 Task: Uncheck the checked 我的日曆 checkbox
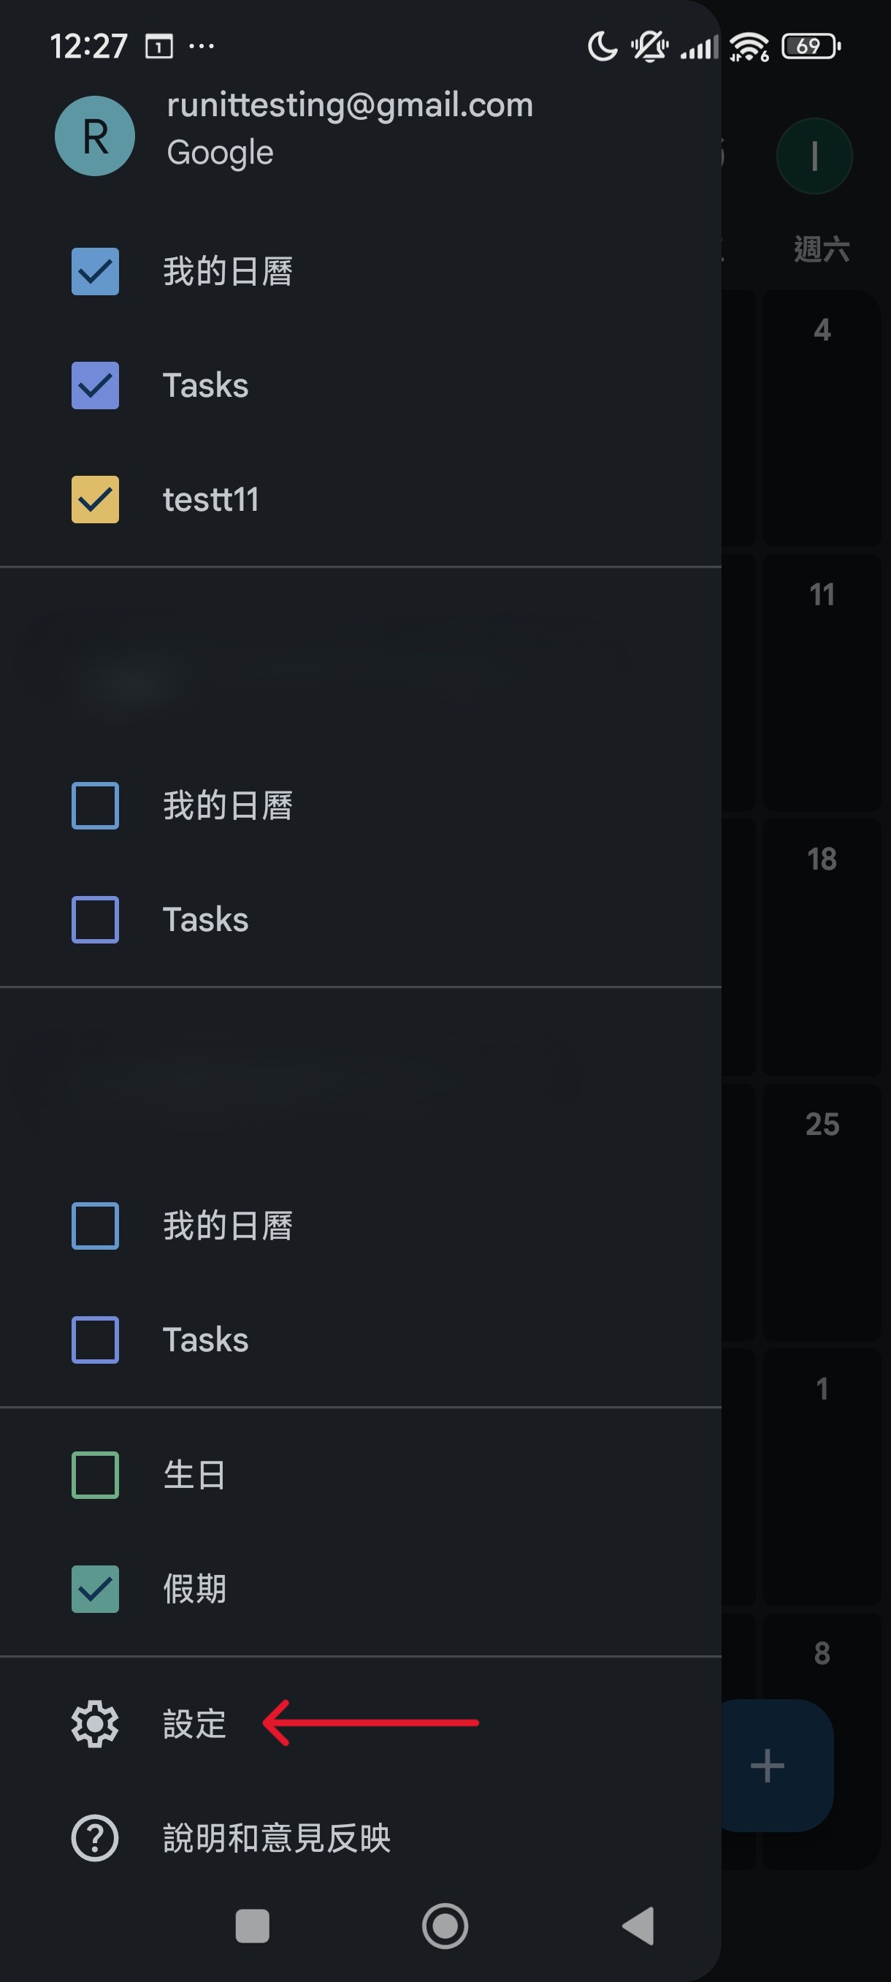pos(96,272)
